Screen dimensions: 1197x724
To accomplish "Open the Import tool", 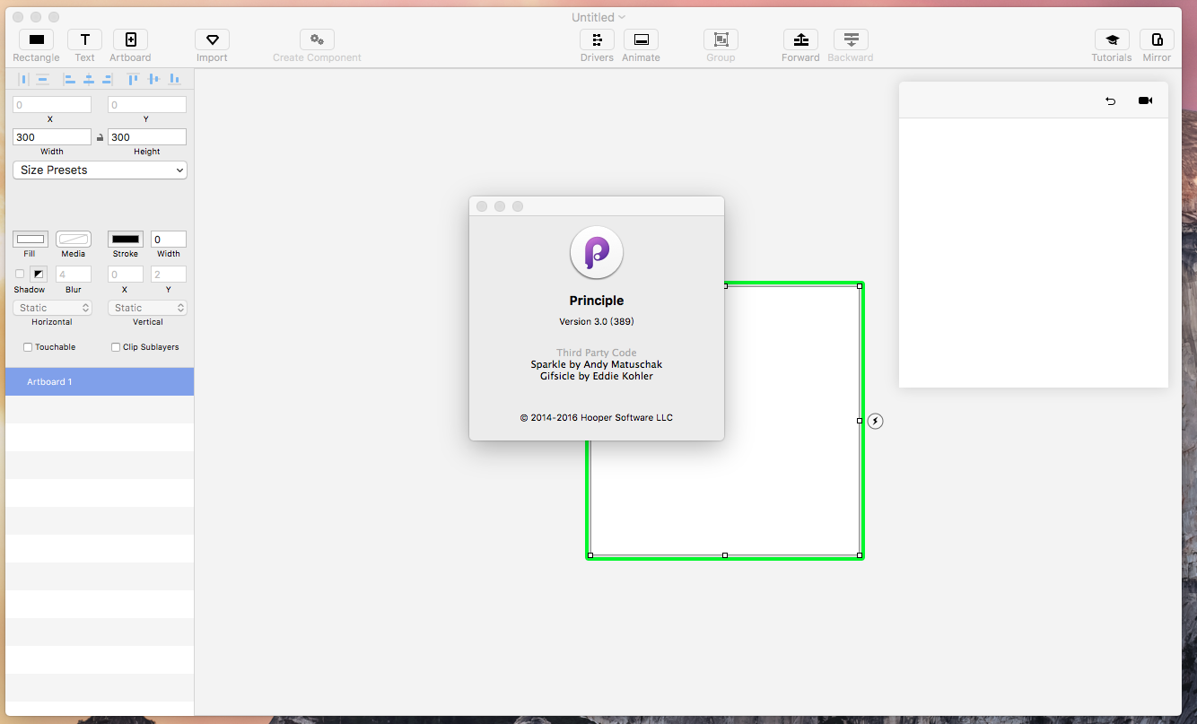I will pyautogui.click(x=212, y=39).
